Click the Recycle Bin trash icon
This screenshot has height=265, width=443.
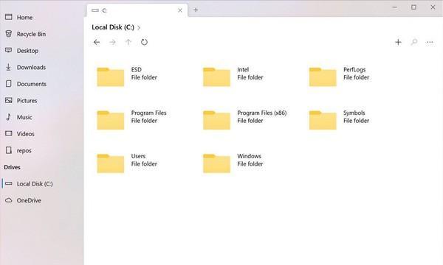(9, 34)
